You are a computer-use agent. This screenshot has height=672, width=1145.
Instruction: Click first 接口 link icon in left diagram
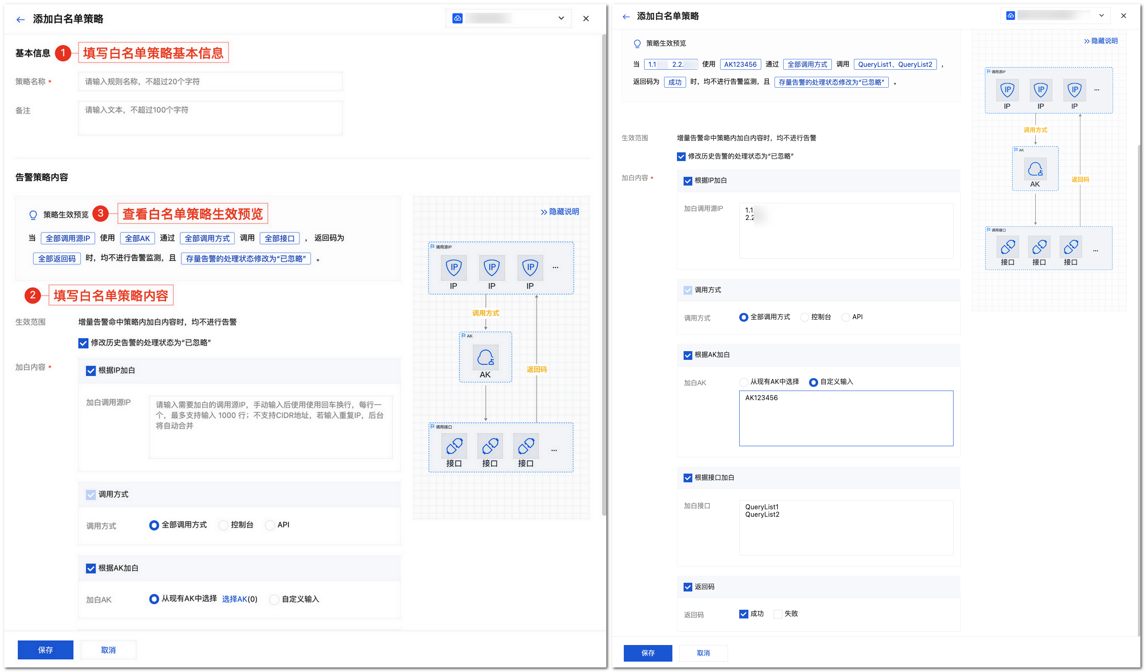(454, 446)
